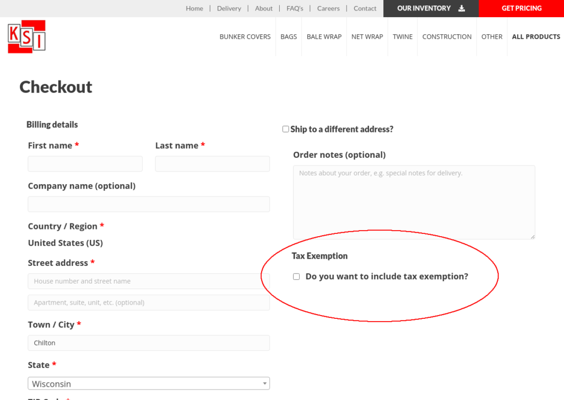Enable Ship to a different address checkbox

coord(285,129)
